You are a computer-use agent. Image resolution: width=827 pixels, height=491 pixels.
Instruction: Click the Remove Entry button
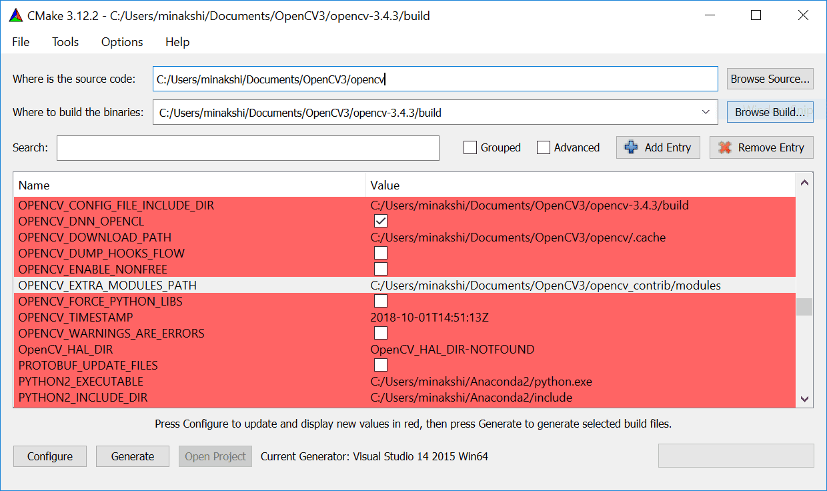coord(762,147)
